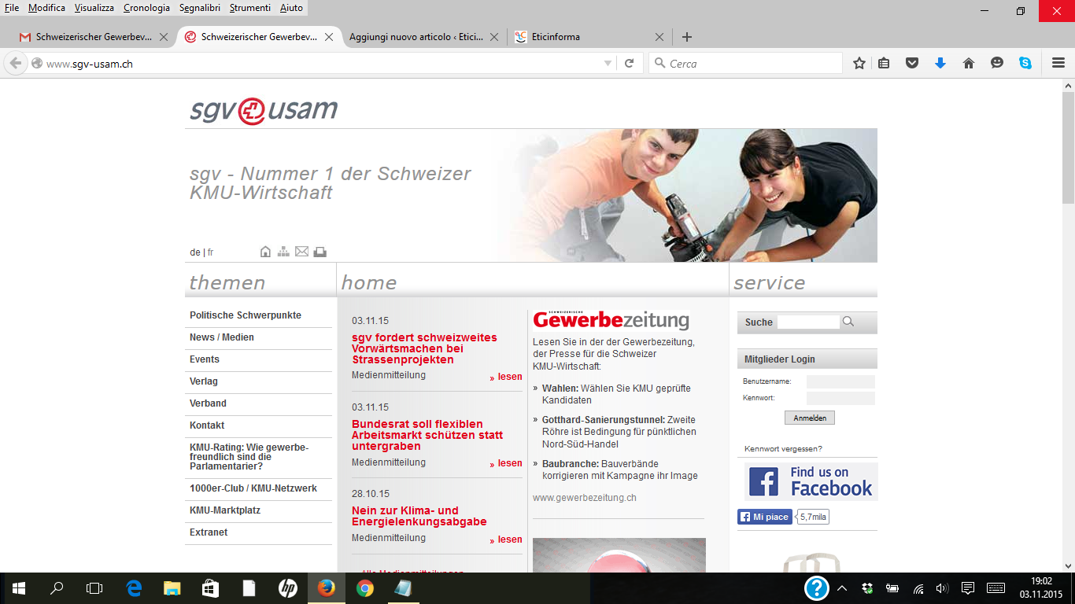
Task: Open the volume control in system tray
Action: point(942,588)
